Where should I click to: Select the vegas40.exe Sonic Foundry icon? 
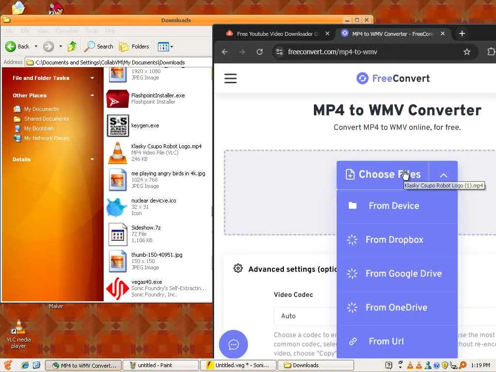[118, 288]
